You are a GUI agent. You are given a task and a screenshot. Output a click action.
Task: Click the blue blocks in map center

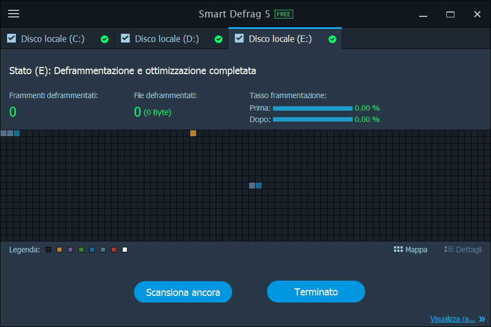point(256,185)
